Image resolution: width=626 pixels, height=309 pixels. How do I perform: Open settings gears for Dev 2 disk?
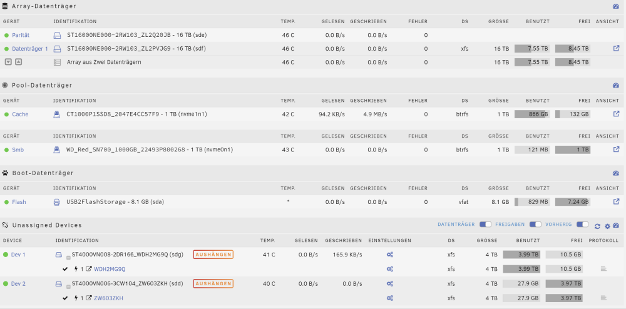390,284
